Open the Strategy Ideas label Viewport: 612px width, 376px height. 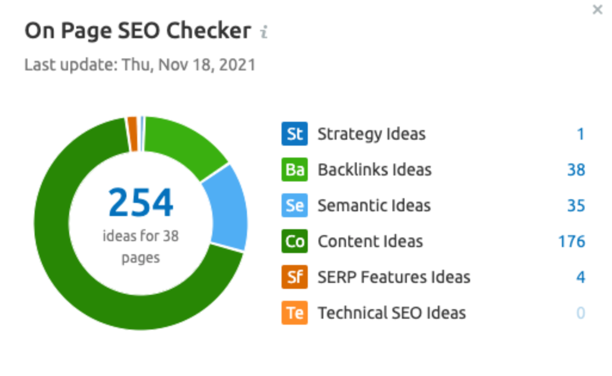click(x=371, y=134)
